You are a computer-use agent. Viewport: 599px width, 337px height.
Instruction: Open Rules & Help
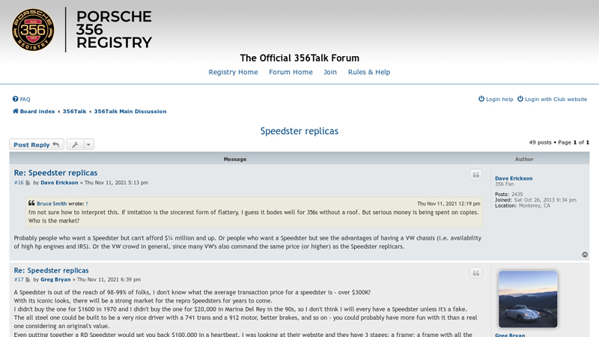pyautogui.click(x=369, y=72)
